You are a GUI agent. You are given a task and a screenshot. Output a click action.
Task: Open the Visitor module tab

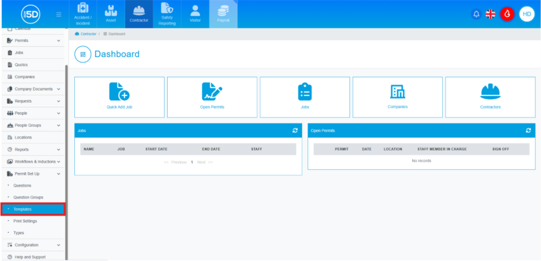tap(195, 14)
